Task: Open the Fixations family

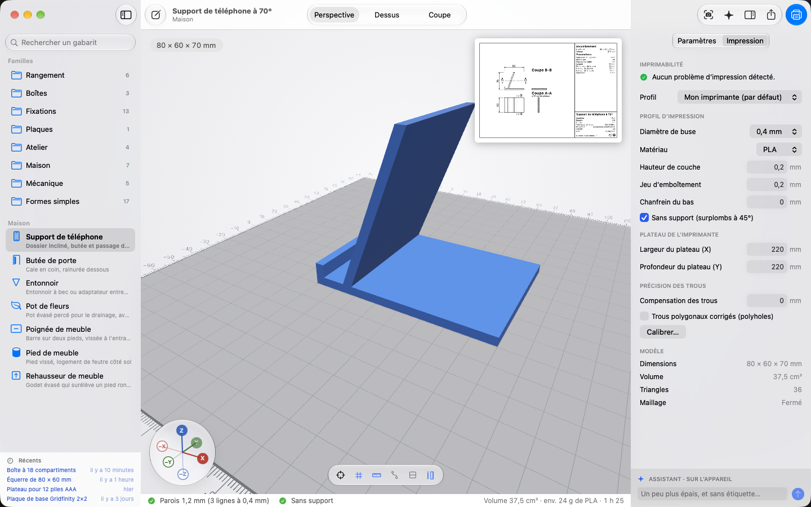Action: point(70,111)
